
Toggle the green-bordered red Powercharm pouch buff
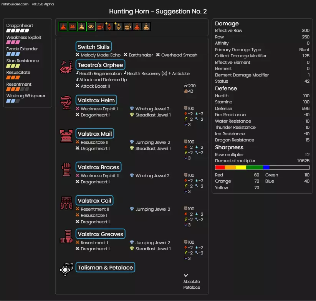point(63,27)
